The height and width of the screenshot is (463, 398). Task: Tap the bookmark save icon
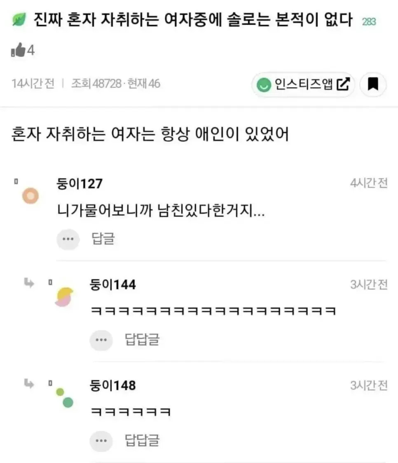click(x=372, y=85)
